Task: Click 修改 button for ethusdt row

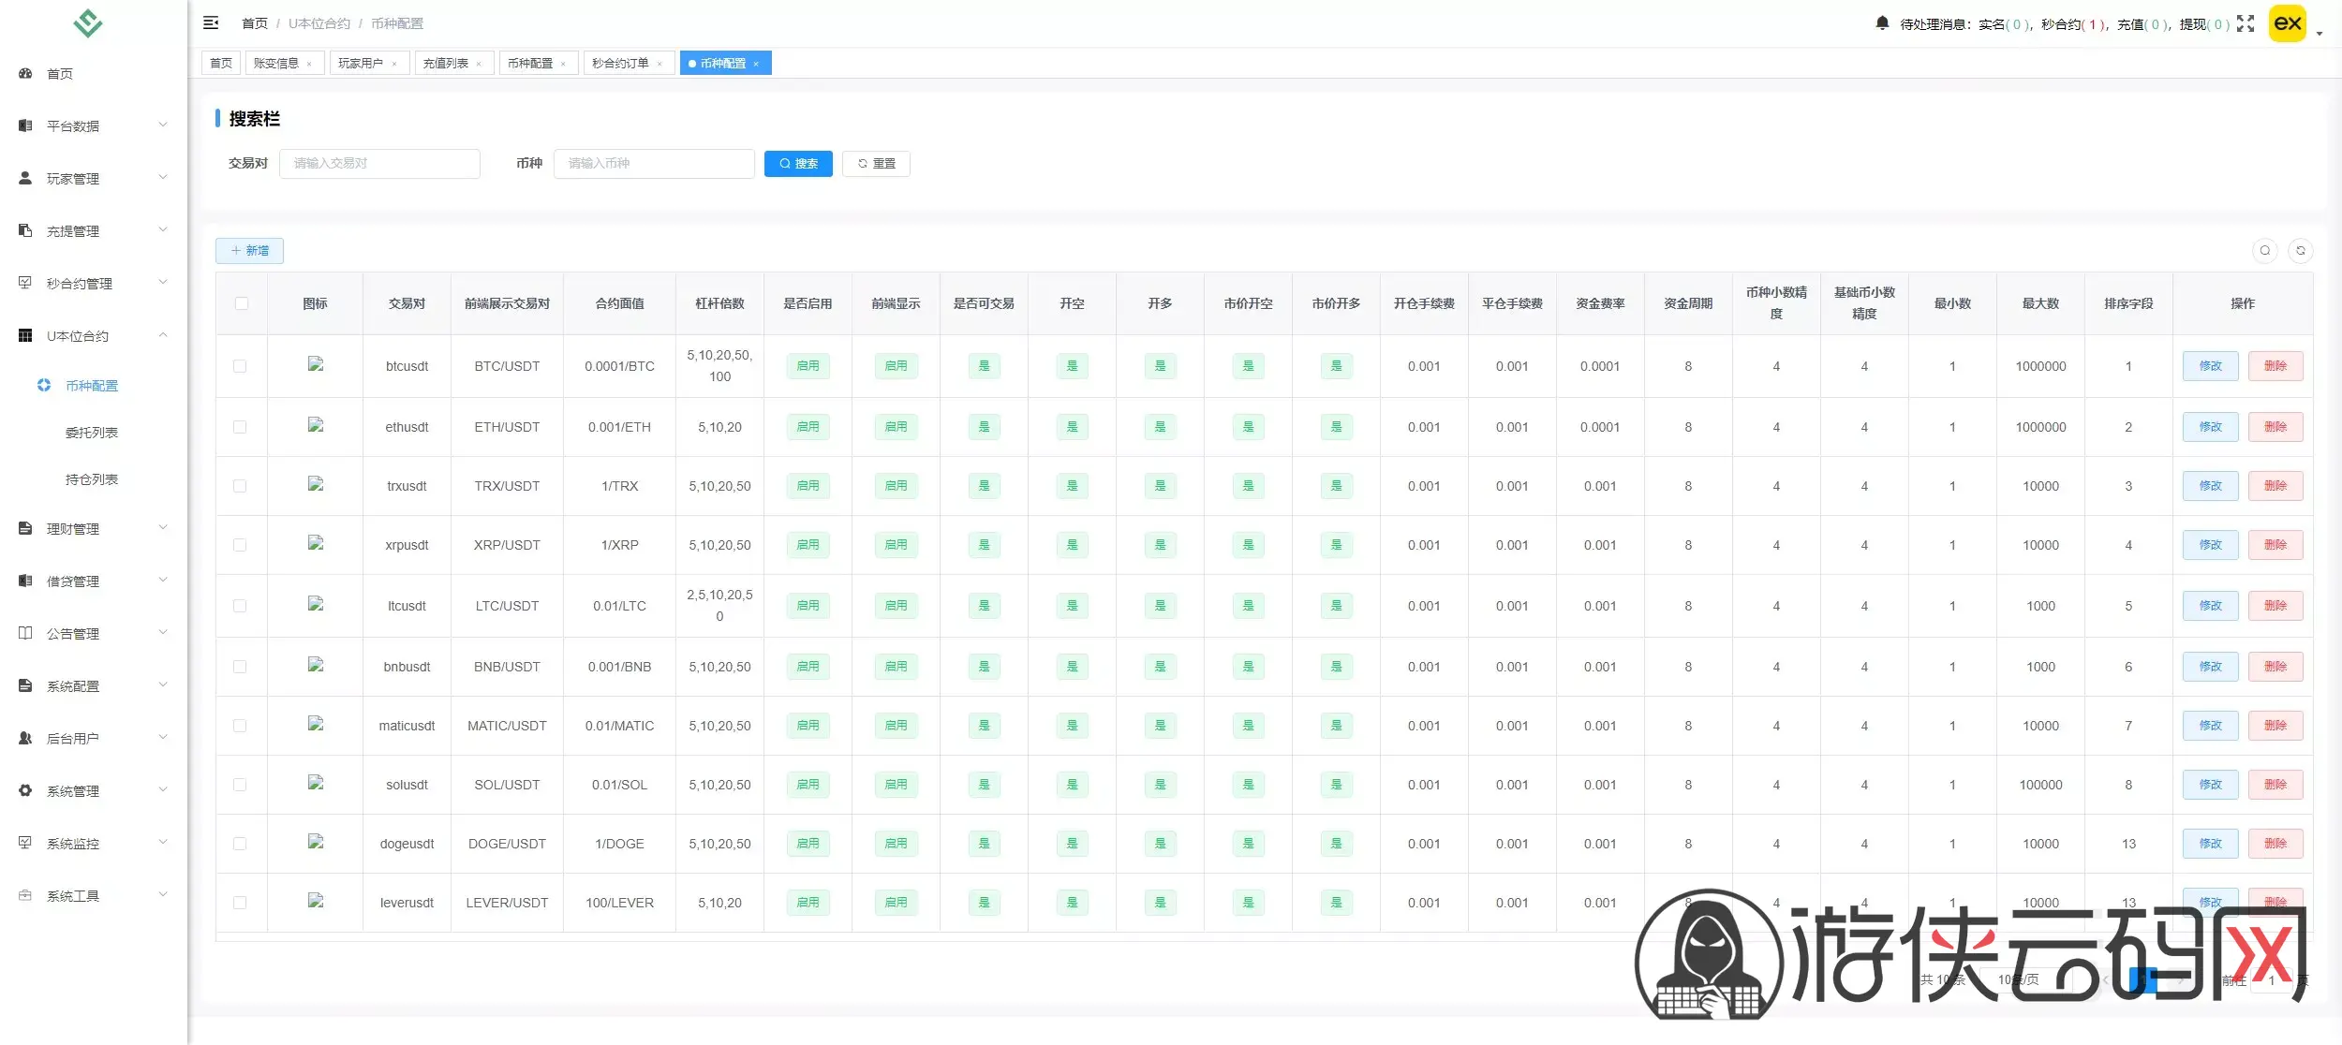Action: [x=2210, y=427]
